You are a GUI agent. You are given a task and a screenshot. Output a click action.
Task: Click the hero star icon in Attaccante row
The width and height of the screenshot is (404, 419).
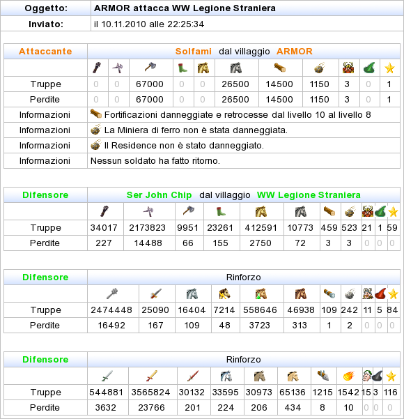389,68
